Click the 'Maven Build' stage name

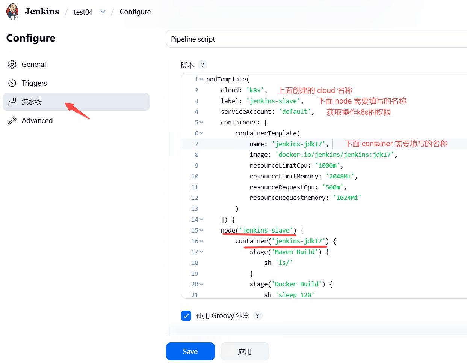pos(295,252)
